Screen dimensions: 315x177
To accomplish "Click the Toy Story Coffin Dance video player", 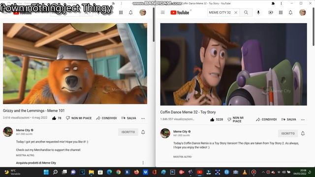I will click(x=233, y=64).
